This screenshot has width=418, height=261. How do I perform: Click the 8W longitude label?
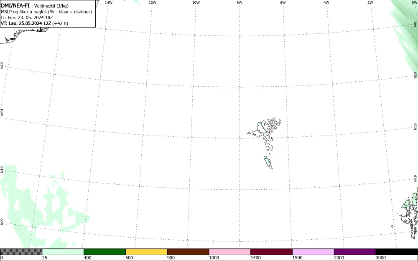click(240, 3)
